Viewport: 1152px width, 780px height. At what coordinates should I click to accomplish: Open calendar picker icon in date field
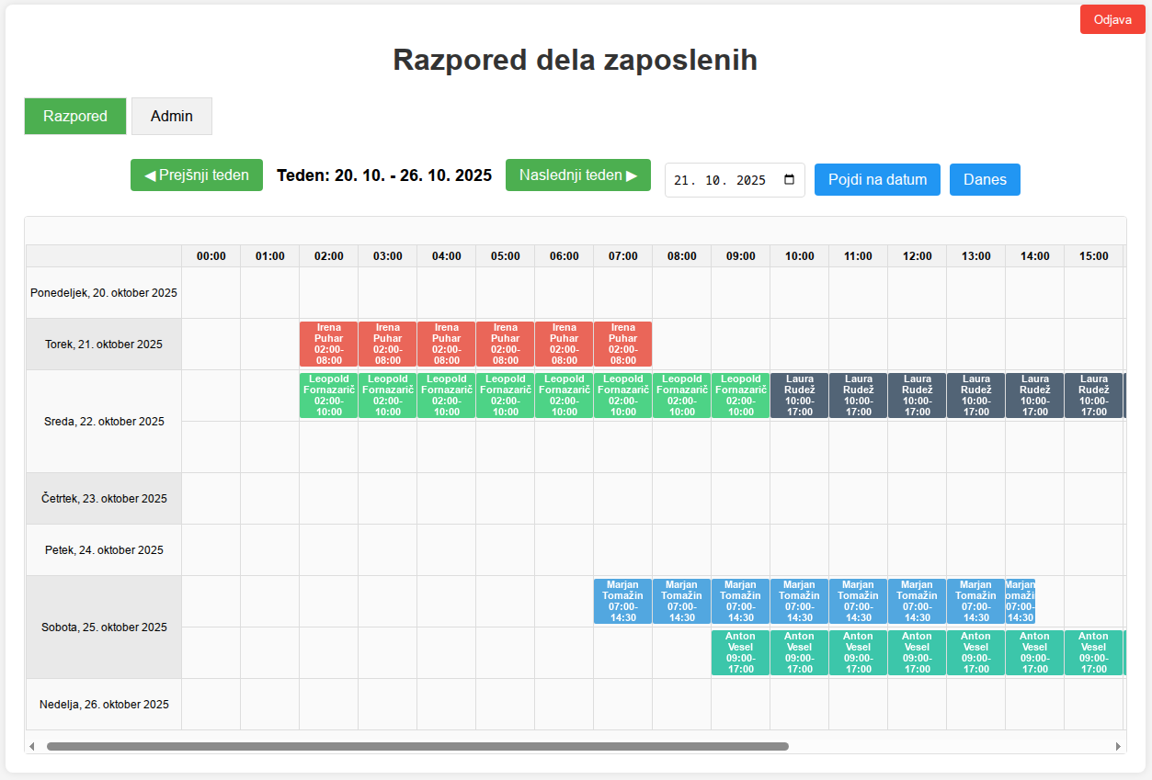tap(789, 180)
